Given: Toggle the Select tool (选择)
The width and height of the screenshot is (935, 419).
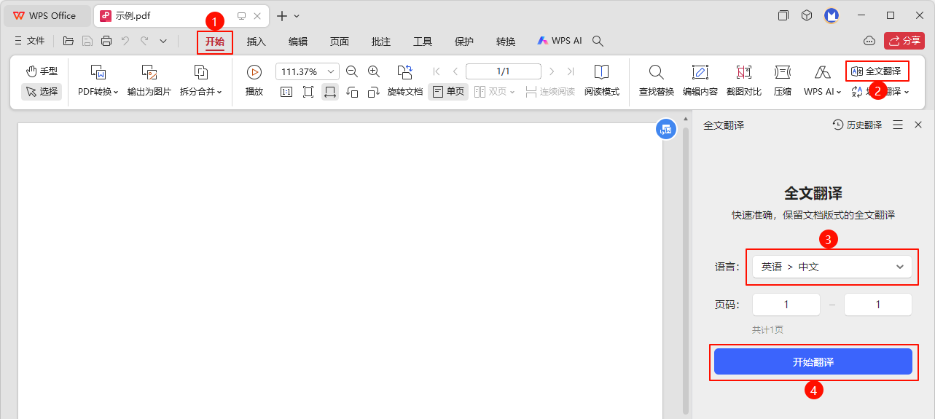Looking at the screenshot, I should pyautogui.click(x=42, y=92).
